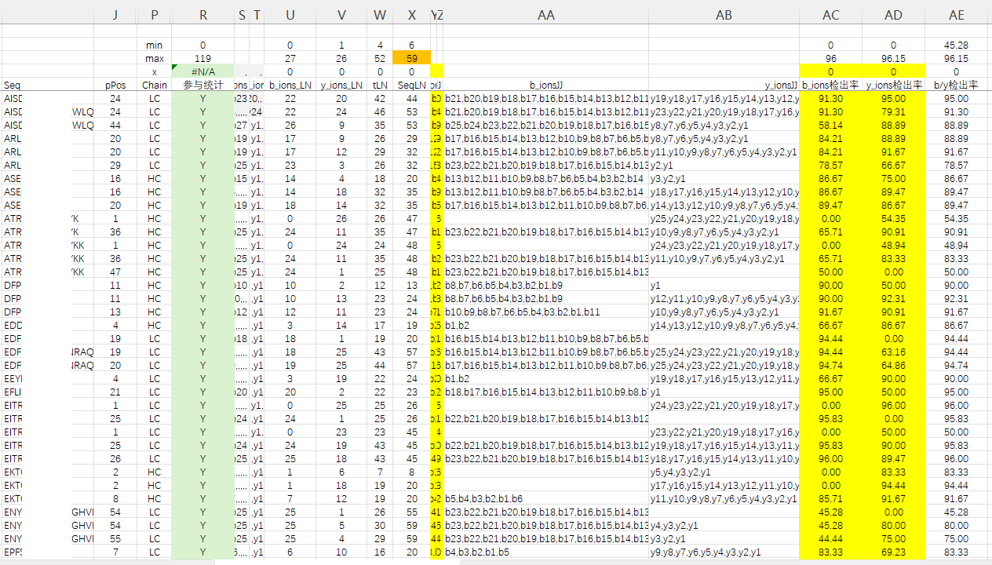This screenshot has width=992, height=565.
Task: Select the Chain header cell
Action: pos(155,85)
